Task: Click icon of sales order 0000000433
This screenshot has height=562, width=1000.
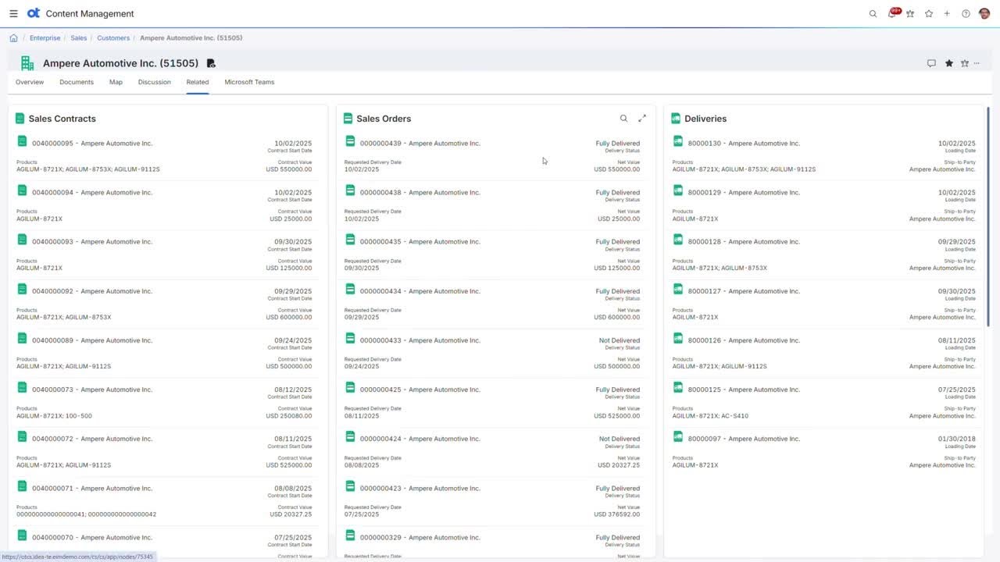Action: pyautogui.click(x=350, y=338)
